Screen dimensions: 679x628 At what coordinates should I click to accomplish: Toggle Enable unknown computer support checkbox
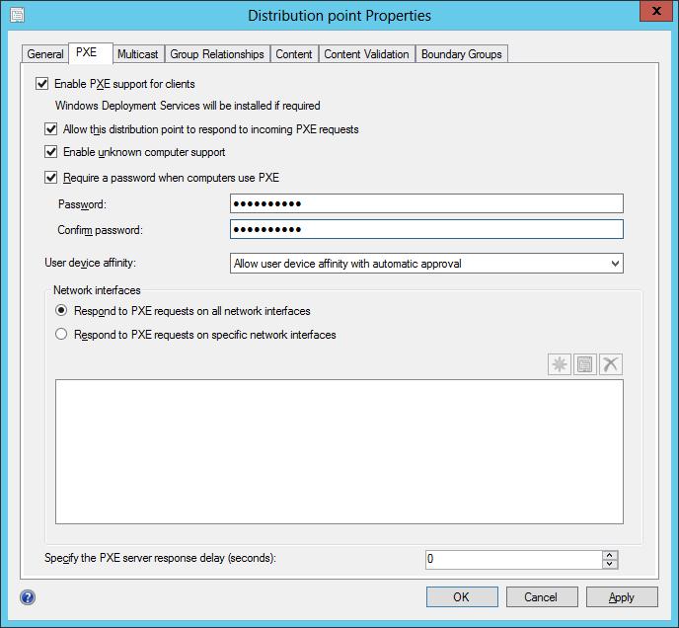50,152
